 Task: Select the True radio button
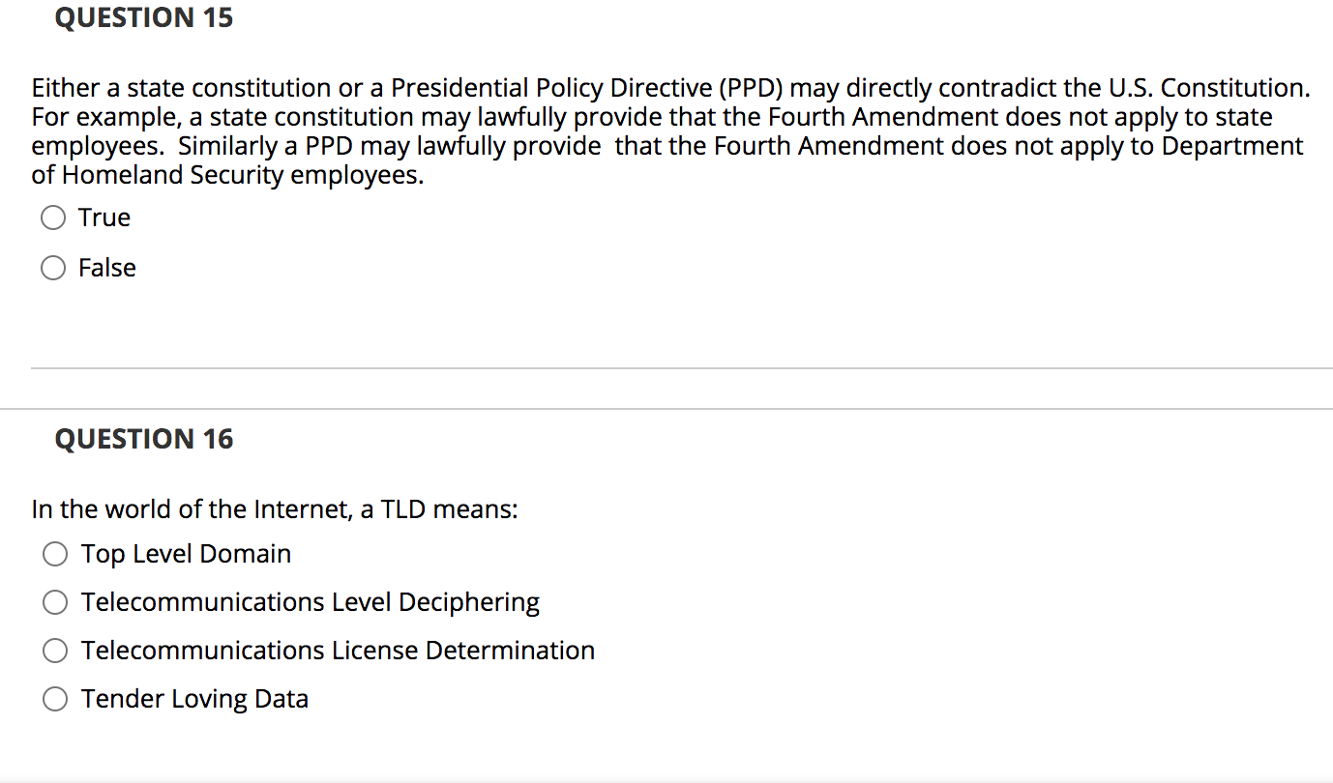[x=54, y=218]
